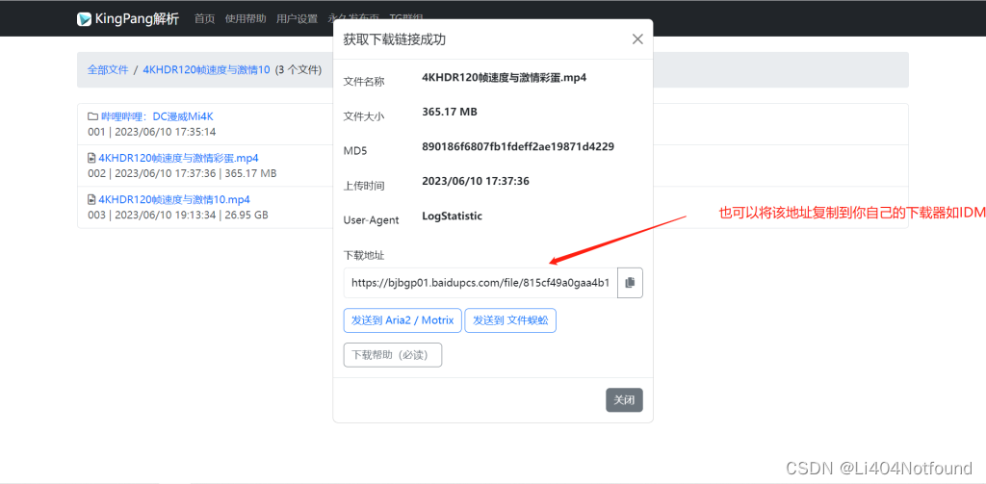Click the file icon of 4KHDR120帧速度与激情彩蛋.mp4
The width and height of the screenshot is (986, 484).
tap(91, 158)
